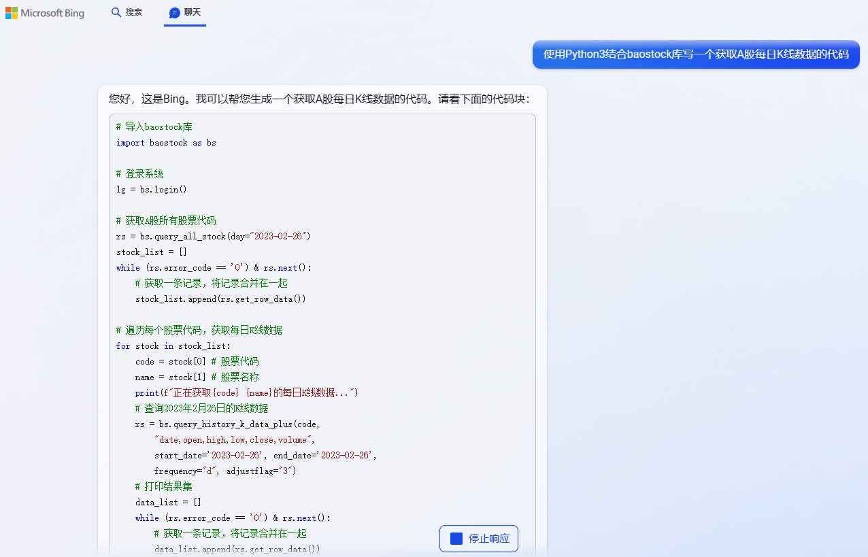
Task: Click the blue stop square icon
Action: [456, 537]
